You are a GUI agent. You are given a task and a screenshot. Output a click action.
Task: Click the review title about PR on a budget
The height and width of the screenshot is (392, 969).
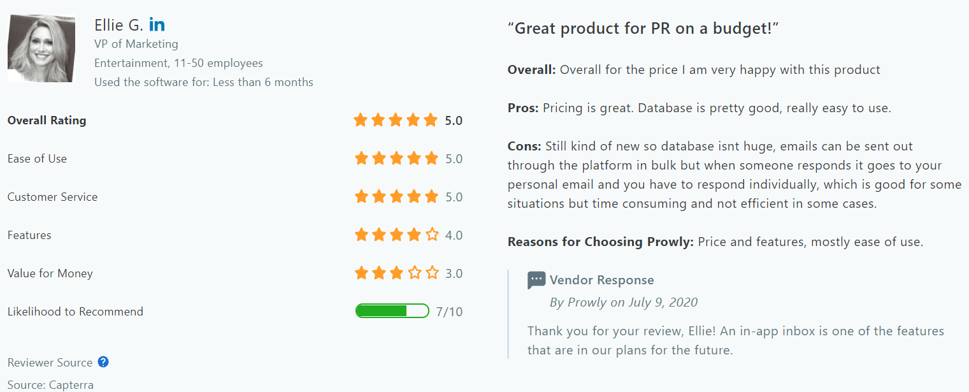pos(643,28)
